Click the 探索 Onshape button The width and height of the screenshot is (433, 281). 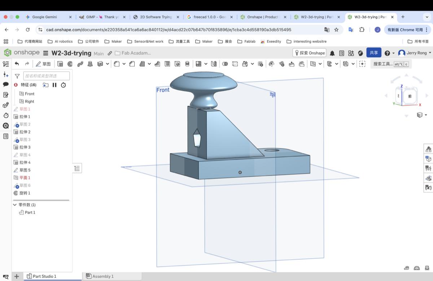coord(309,53)
